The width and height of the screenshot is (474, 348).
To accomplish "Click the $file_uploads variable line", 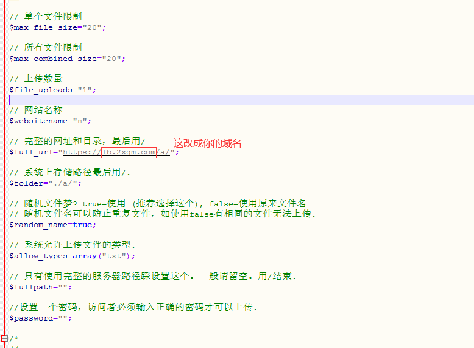I will click(x=52, y=90).
